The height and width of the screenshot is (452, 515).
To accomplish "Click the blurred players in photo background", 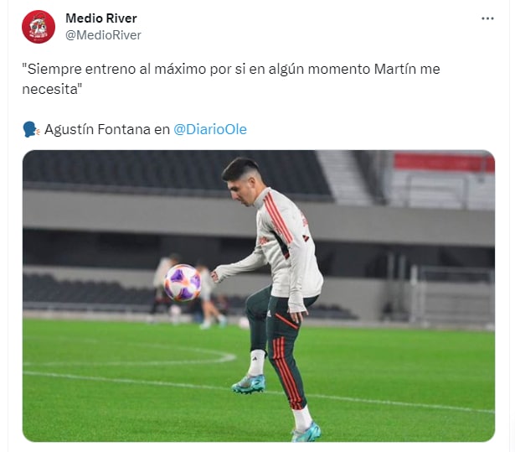I will point(188,289).
